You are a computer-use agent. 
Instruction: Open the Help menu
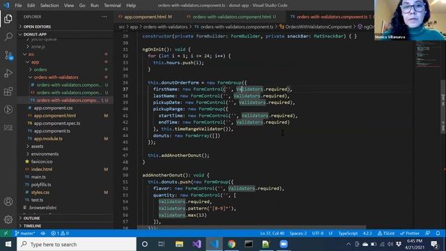131,6
